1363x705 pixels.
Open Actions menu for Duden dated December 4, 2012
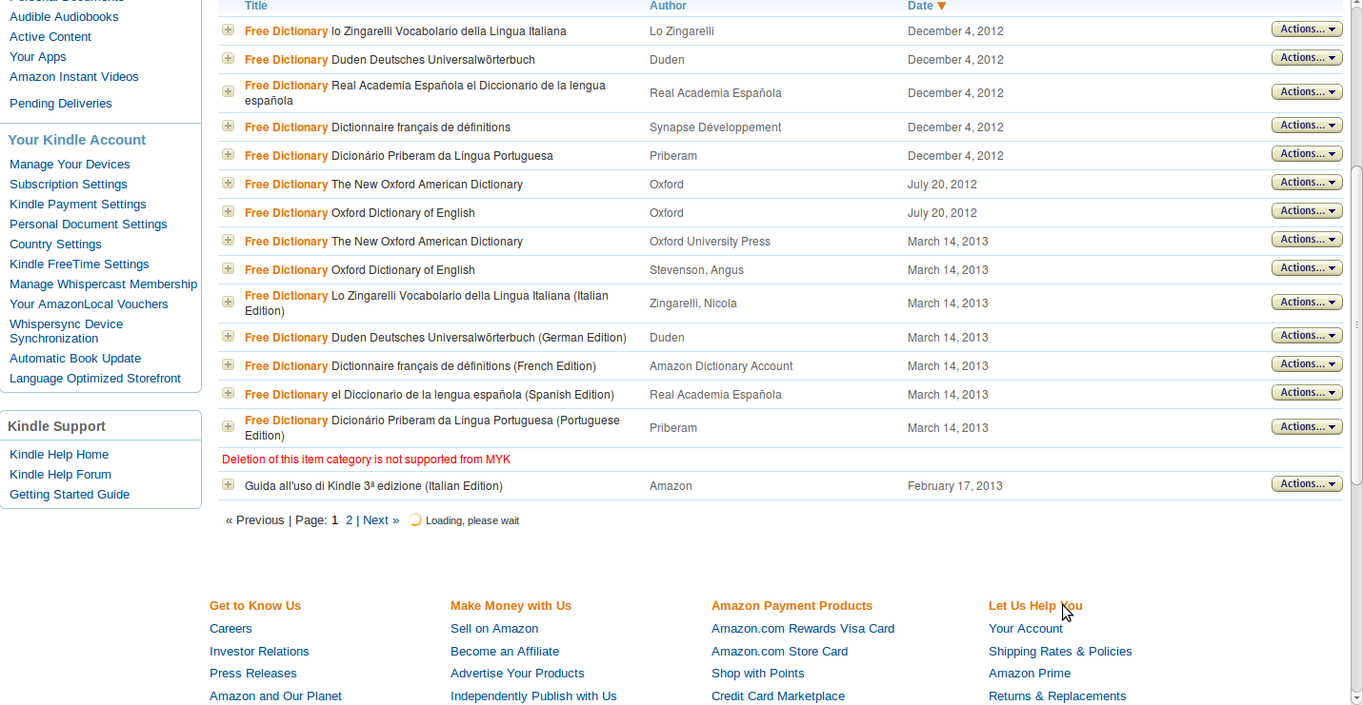coord(1307,58)
